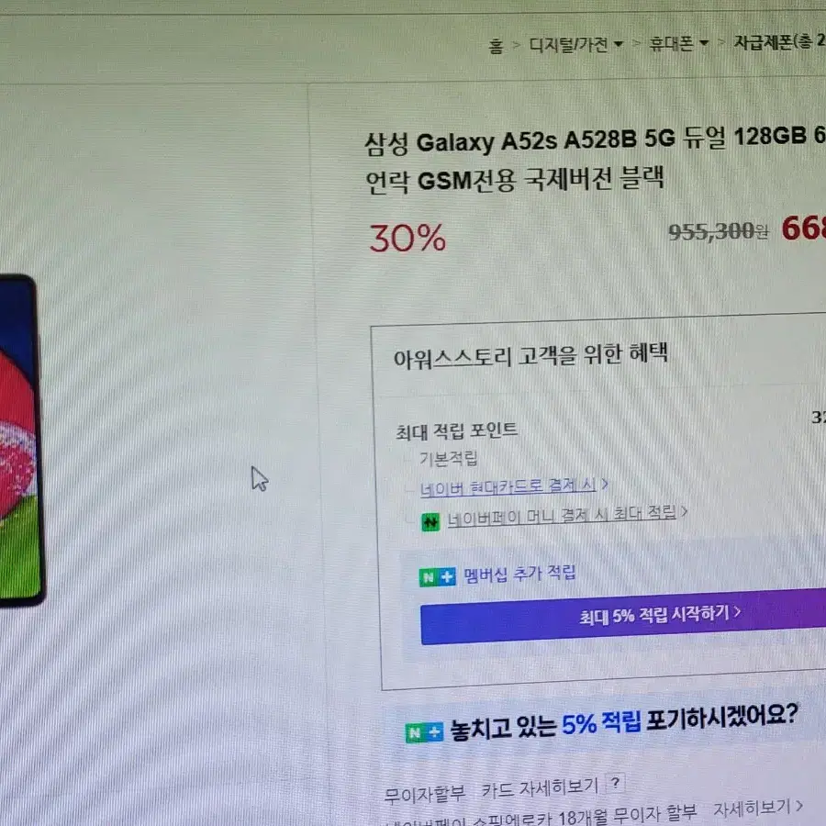Click the Galaxy A52s product image
The height and width of the screenshot is (826, 826).
(x=21, y=440)
